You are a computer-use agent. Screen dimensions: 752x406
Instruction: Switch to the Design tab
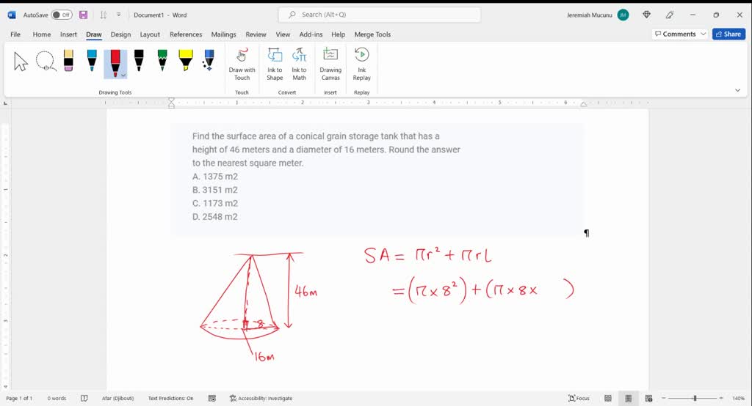coord(120,34)
